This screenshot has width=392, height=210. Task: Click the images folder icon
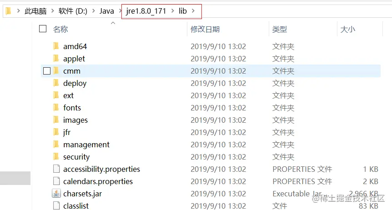click(56, 120)
